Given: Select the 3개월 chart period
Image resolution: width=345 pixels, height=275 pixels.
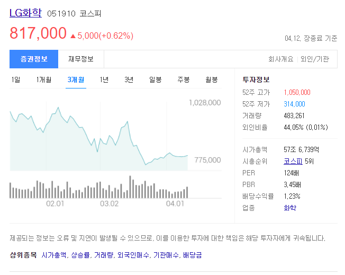Looking at the screenshot, I should coord(76,79).
